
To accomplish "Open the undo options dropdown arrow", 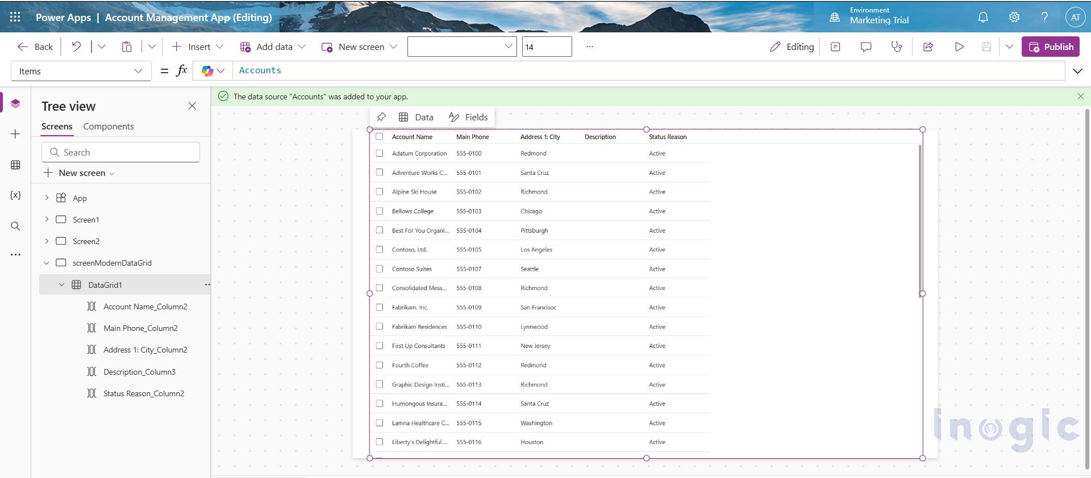I will tap(102, 47).
